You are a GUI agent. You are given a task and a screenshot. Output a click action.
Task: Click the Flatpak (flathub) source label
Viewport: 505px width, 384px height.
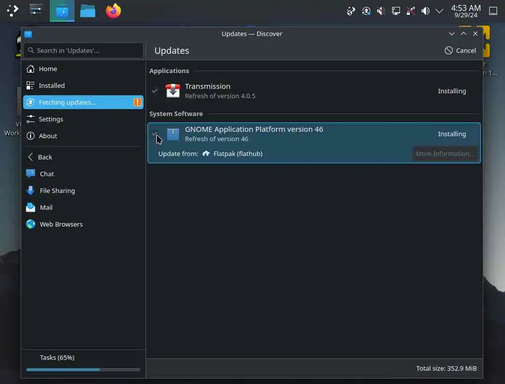click(x=238, y=154)
